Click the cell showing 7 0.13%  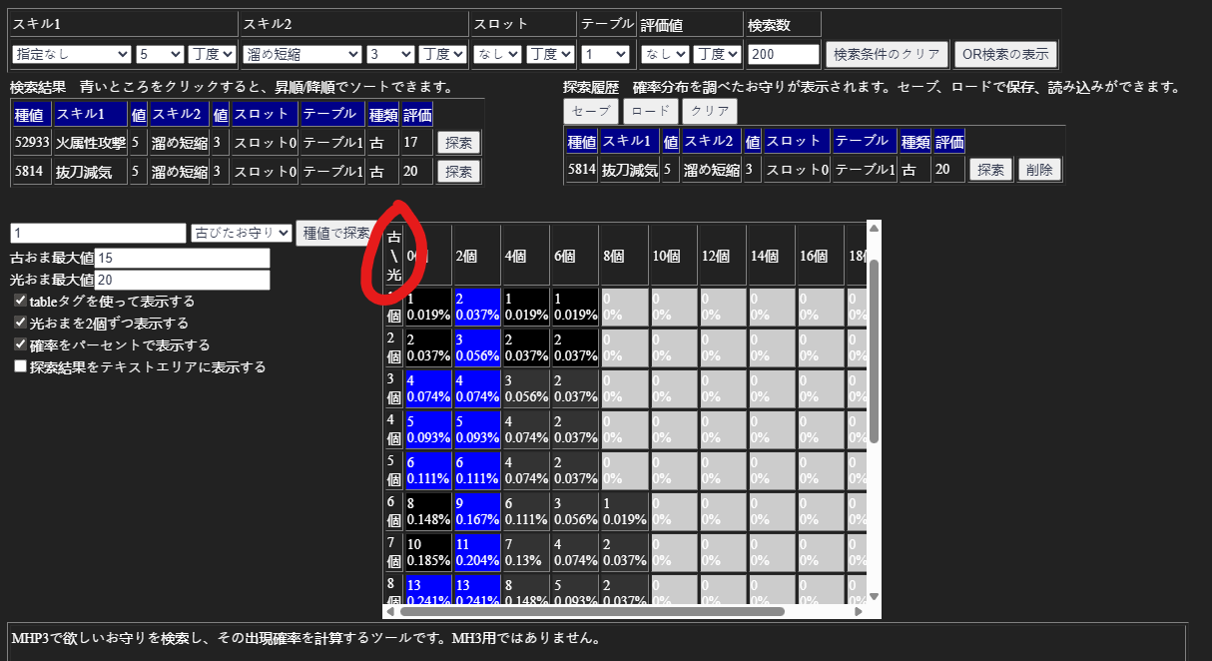(526, 552)
